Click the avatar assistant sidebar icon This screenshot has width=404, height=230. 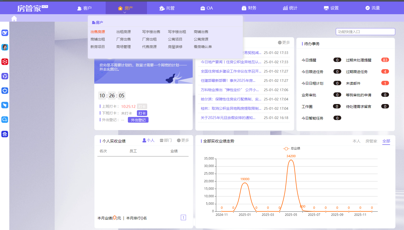5,47
